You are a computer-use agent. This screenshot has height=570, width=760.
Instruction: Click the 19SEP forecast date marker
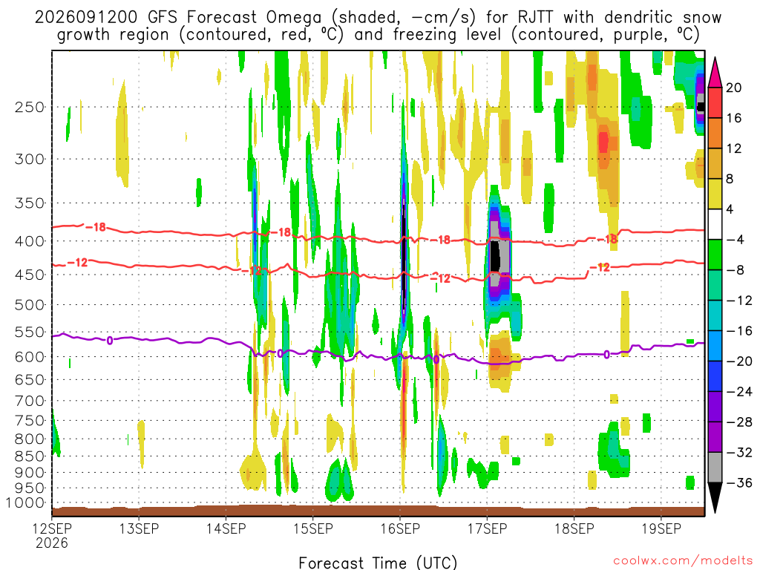coord(661,528)
